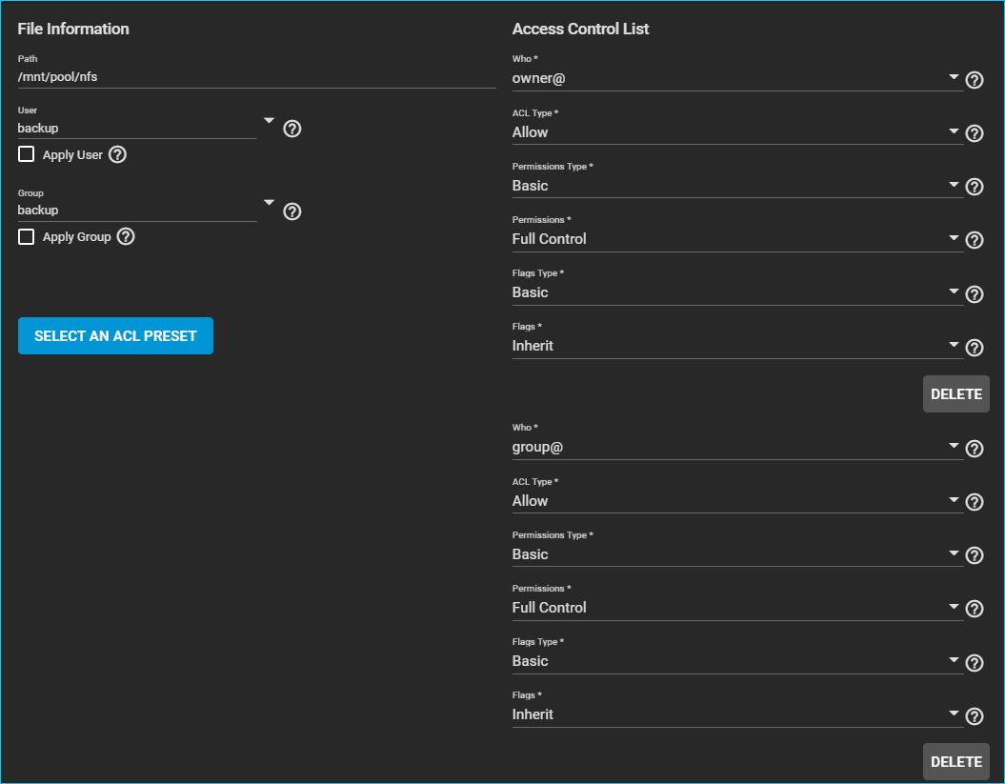This screenshot has width=1005, height=784.
Task: Enable the Apply User checkbox
Action: click(27, 154)
